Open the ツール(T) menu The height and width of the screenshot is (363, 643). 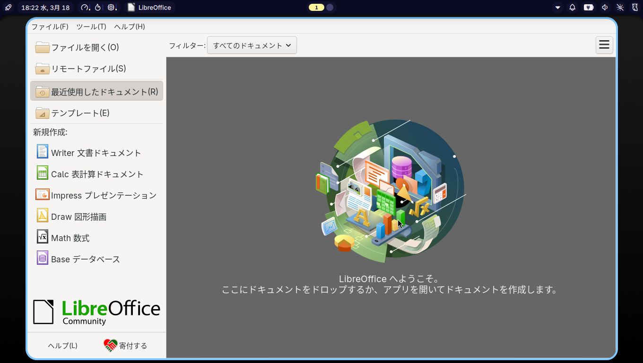91,26
